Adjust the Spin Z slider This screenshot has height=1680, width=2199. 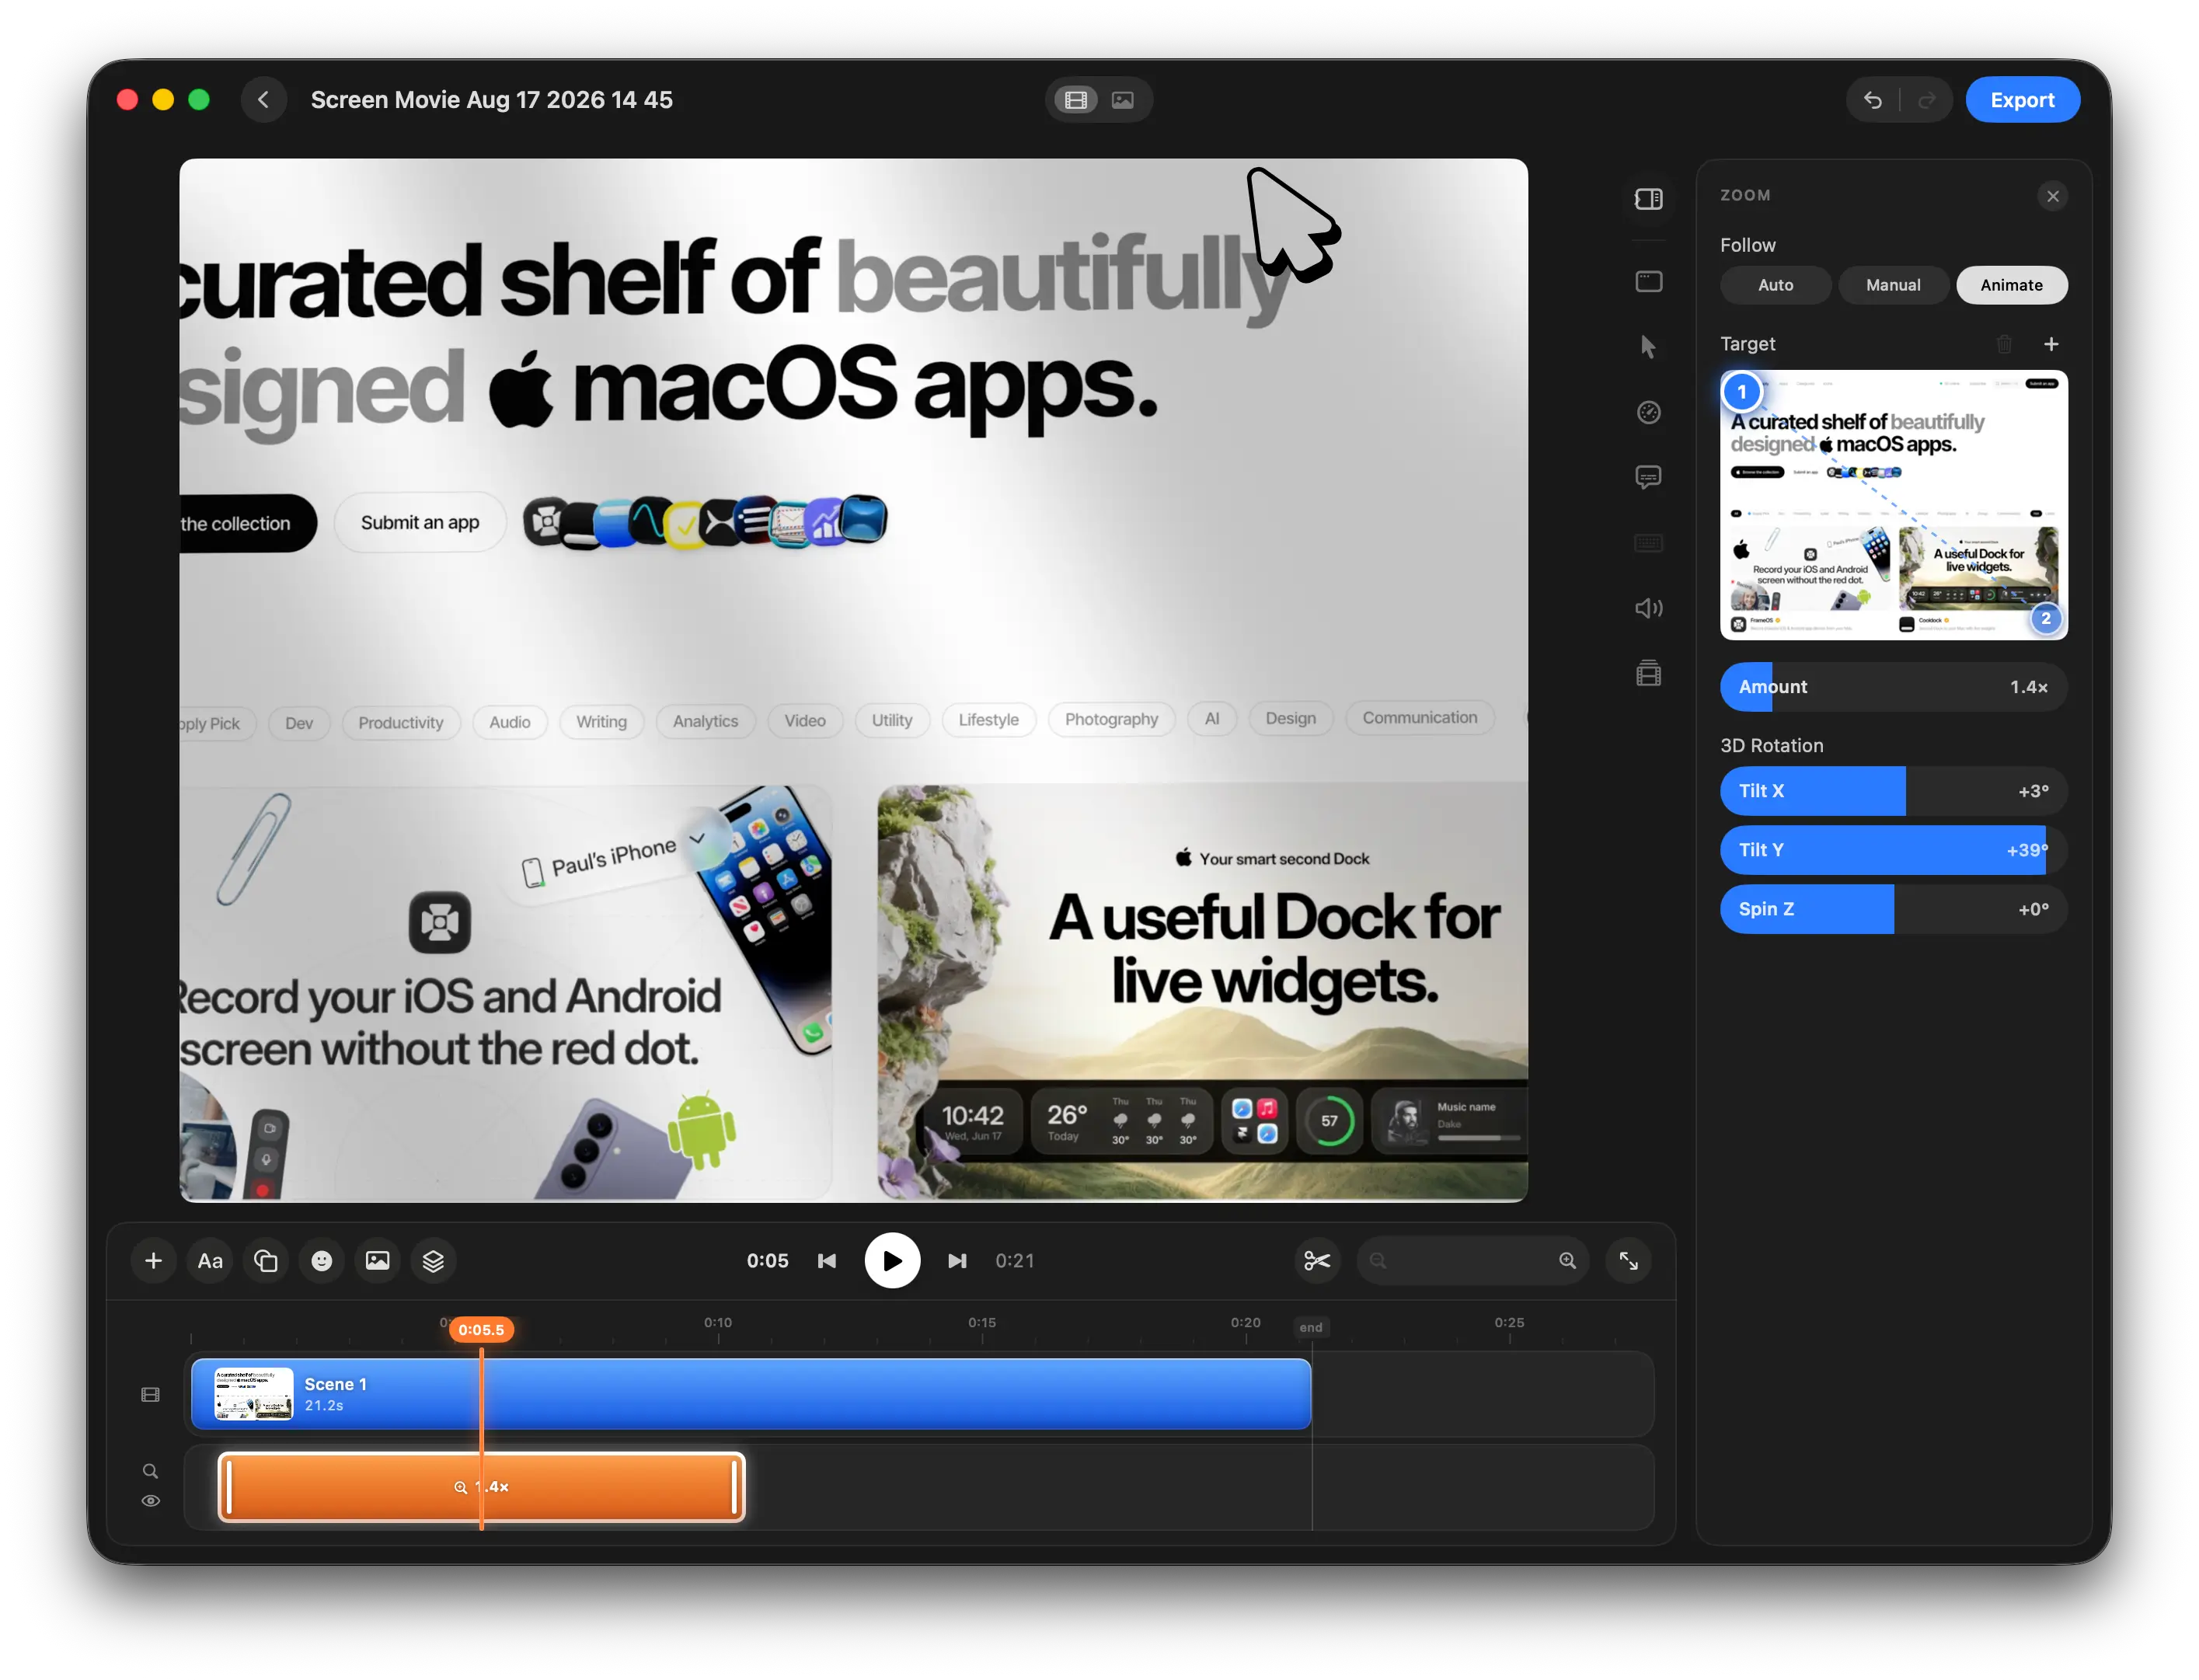tap(1893, 909)
